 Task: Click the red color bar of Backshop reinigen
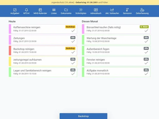click(x=10, y=51)
